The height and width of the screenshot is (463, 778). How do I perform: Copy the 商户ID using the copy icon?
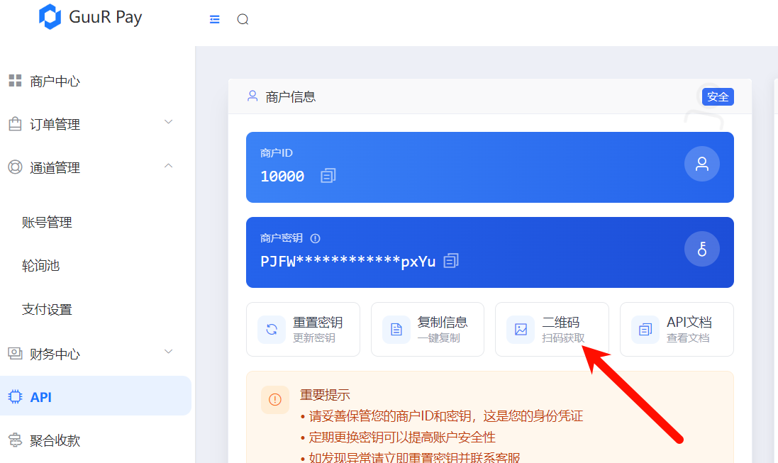pyautogui.click(x=328, y=176)
